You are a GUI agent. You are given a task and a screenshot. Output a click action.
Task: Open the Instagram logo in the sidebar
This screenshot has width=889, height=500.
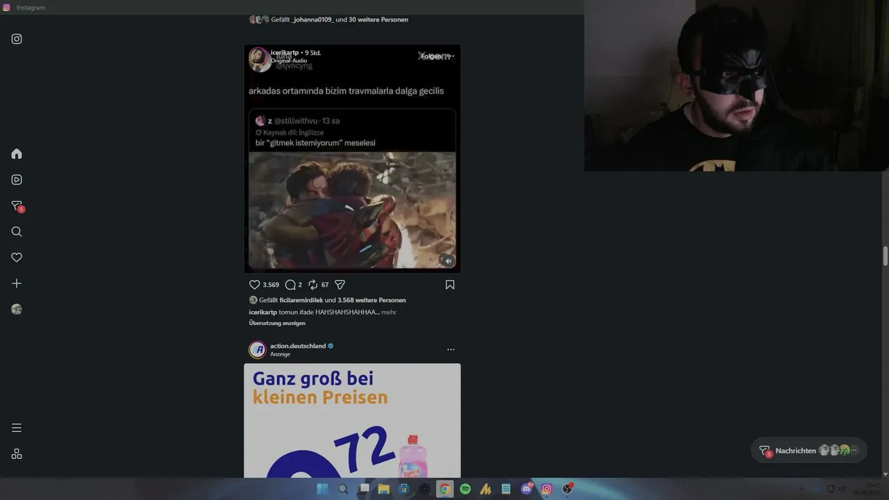coord(17,39)
